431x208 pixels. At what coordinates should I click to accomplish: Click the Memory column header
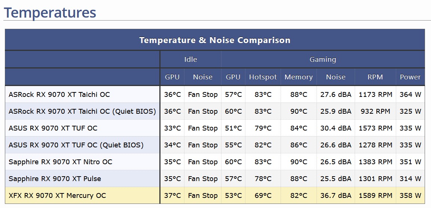point(299,77)
